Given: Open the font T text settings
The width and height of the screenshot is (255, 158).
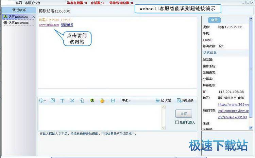Looking at the screenshot, I should click(62, 101).
